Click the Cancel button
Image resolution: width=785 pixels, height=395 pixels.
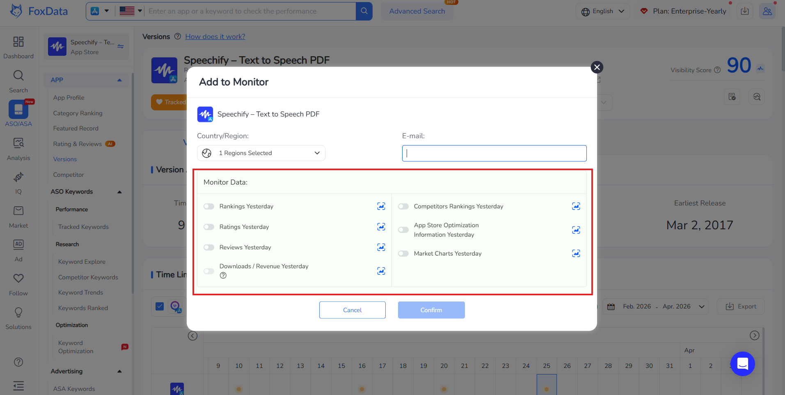(352, 310)
